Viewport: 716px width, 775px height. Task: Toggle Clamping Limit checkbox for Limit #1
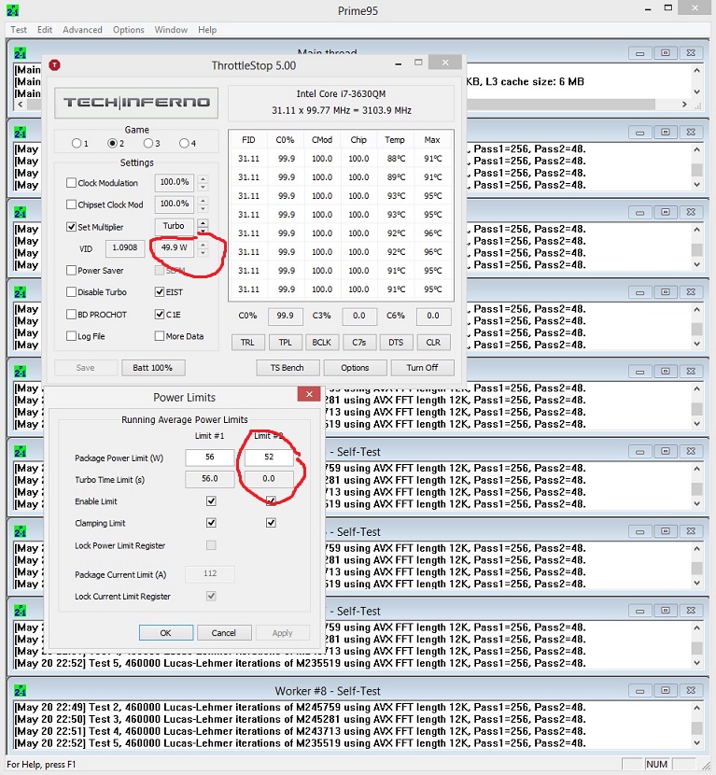point(211,523)
